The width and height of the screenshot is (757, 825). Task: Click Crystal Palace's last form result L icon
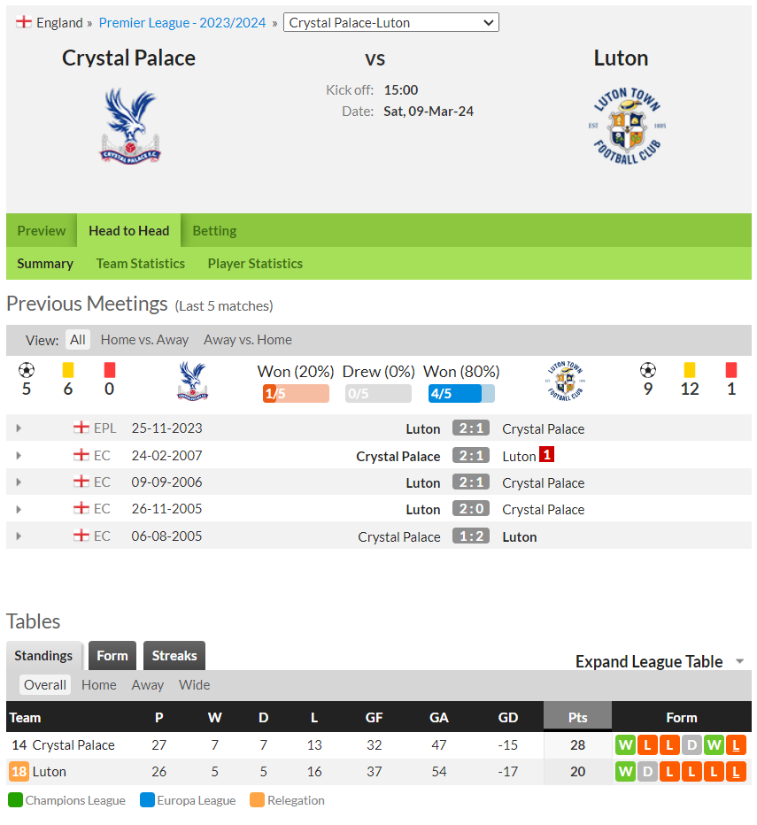(x=736, y=745)
